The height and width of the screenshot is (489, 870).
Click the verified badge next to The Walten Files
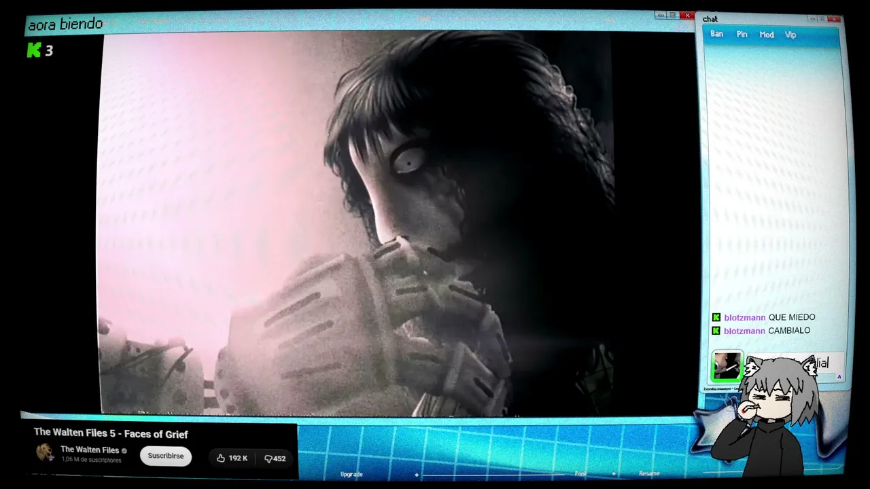click(124, 450)
